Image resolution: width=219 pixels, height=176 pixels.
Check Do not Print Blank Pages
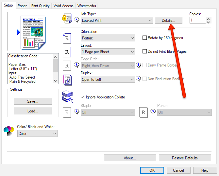[145, 51]
